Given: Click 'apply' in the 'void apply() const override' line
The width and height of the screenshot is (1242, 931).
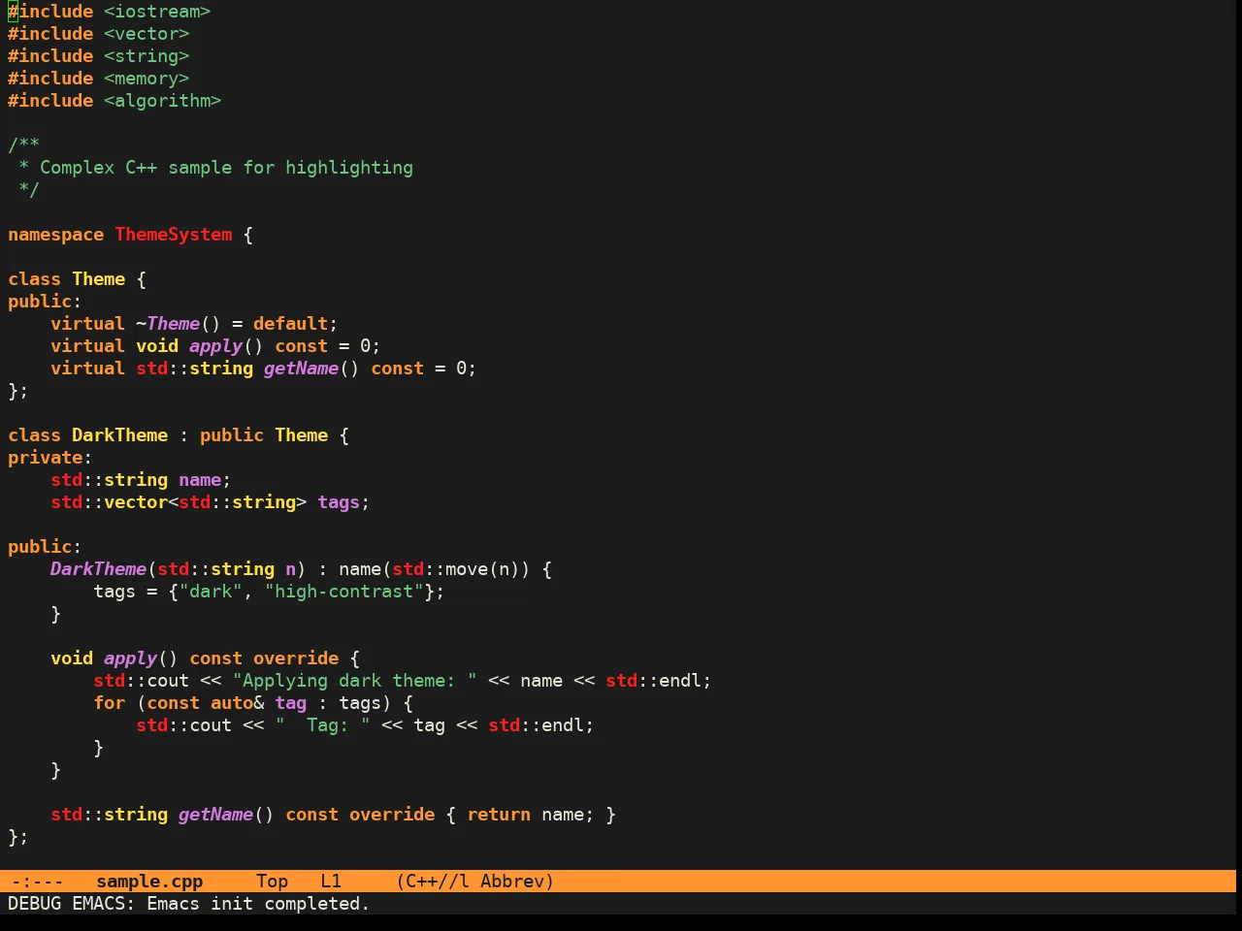Looking at the screenshot, I should pos(131,658).
